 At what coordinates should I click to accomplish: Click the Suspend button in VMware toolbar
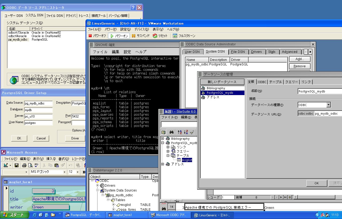click(x=141, y=36)
